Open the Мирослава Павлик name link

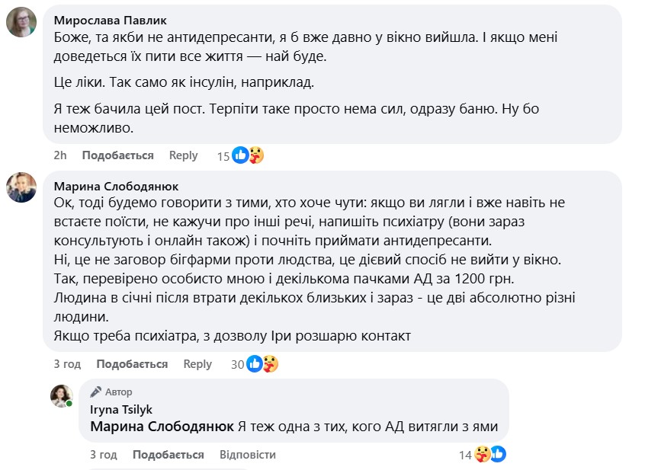click(x=111, y=20)
